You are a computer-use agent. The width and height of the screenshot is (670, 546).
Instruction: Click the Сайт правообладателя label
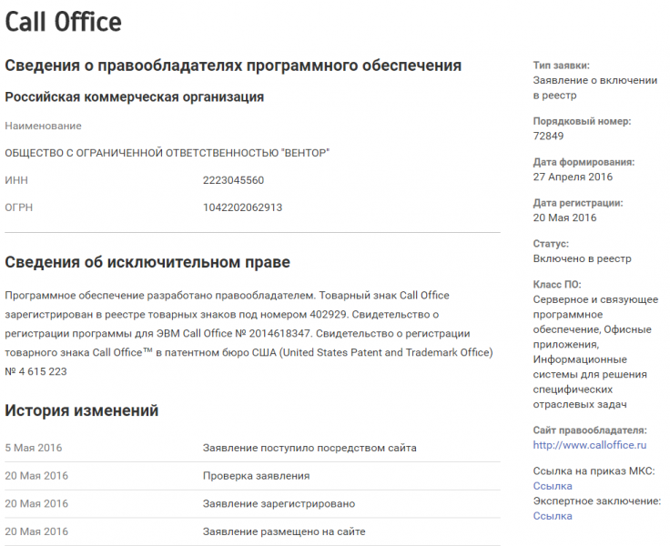click(x=590, y=430)
